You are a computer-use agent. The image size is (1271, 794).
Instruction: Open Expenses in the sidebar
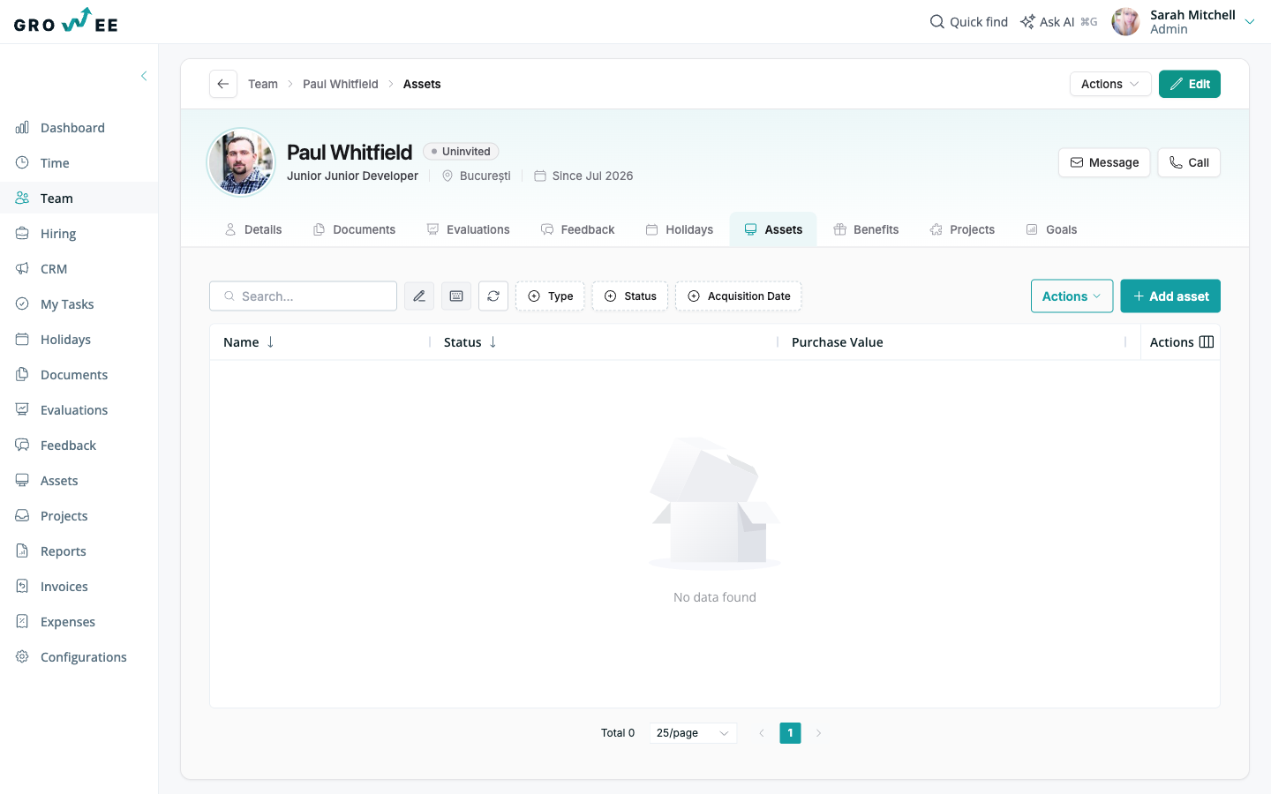79,622
